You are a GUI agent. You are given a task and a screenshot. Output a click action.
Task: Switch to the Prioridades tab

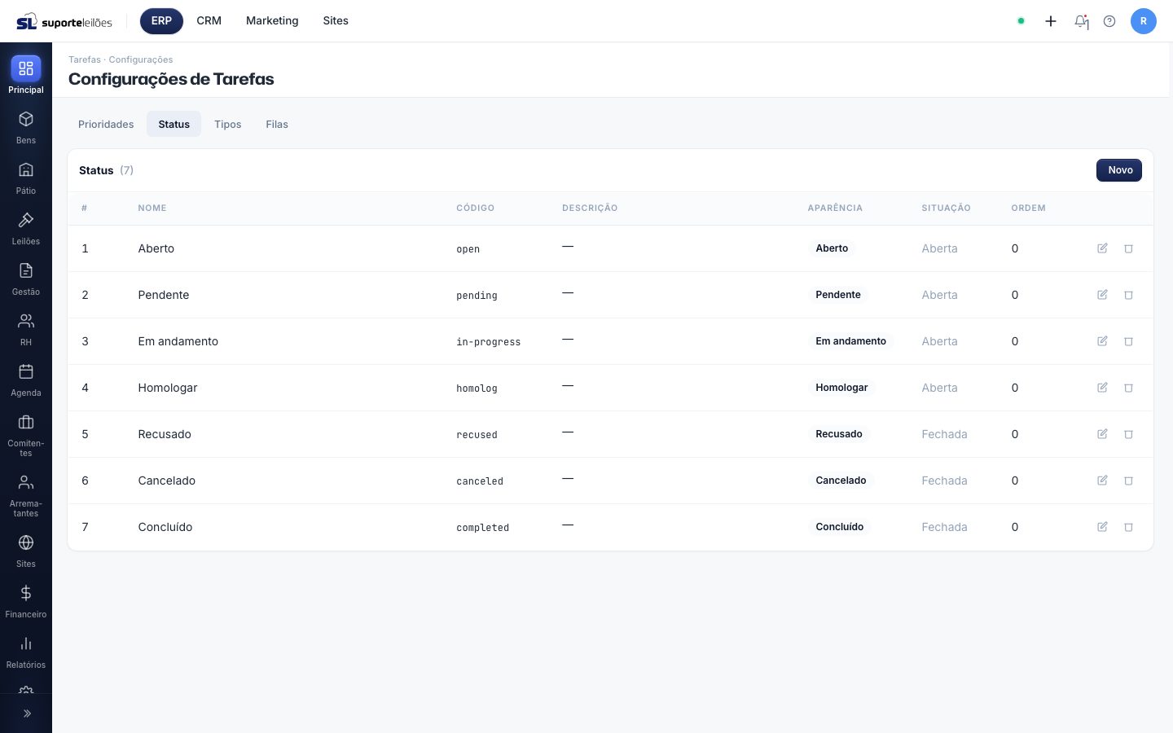point(106,125)
